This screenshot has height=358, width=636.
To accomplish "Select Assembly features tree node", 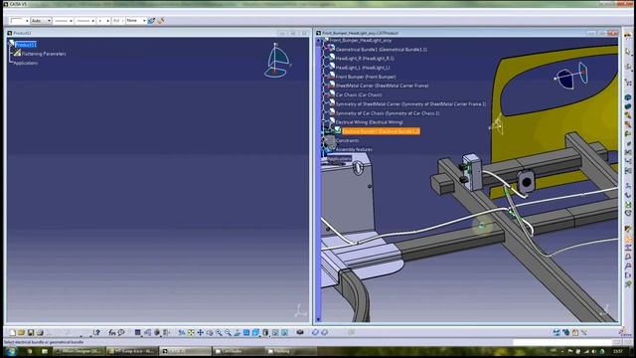I will [354, 149].
